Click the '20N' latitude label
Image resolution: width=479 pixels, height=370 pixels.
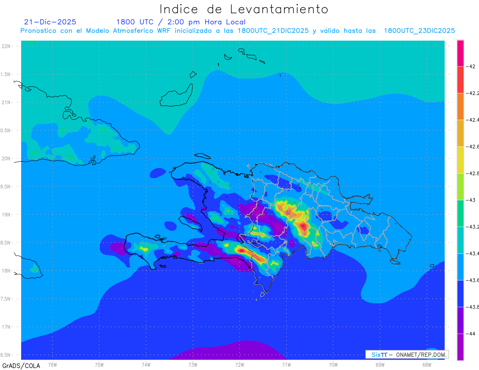tap(7, 158)
